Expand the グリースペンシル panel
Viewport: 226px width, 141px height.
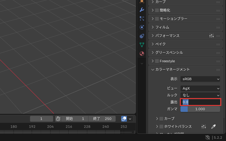click(153, 53)
